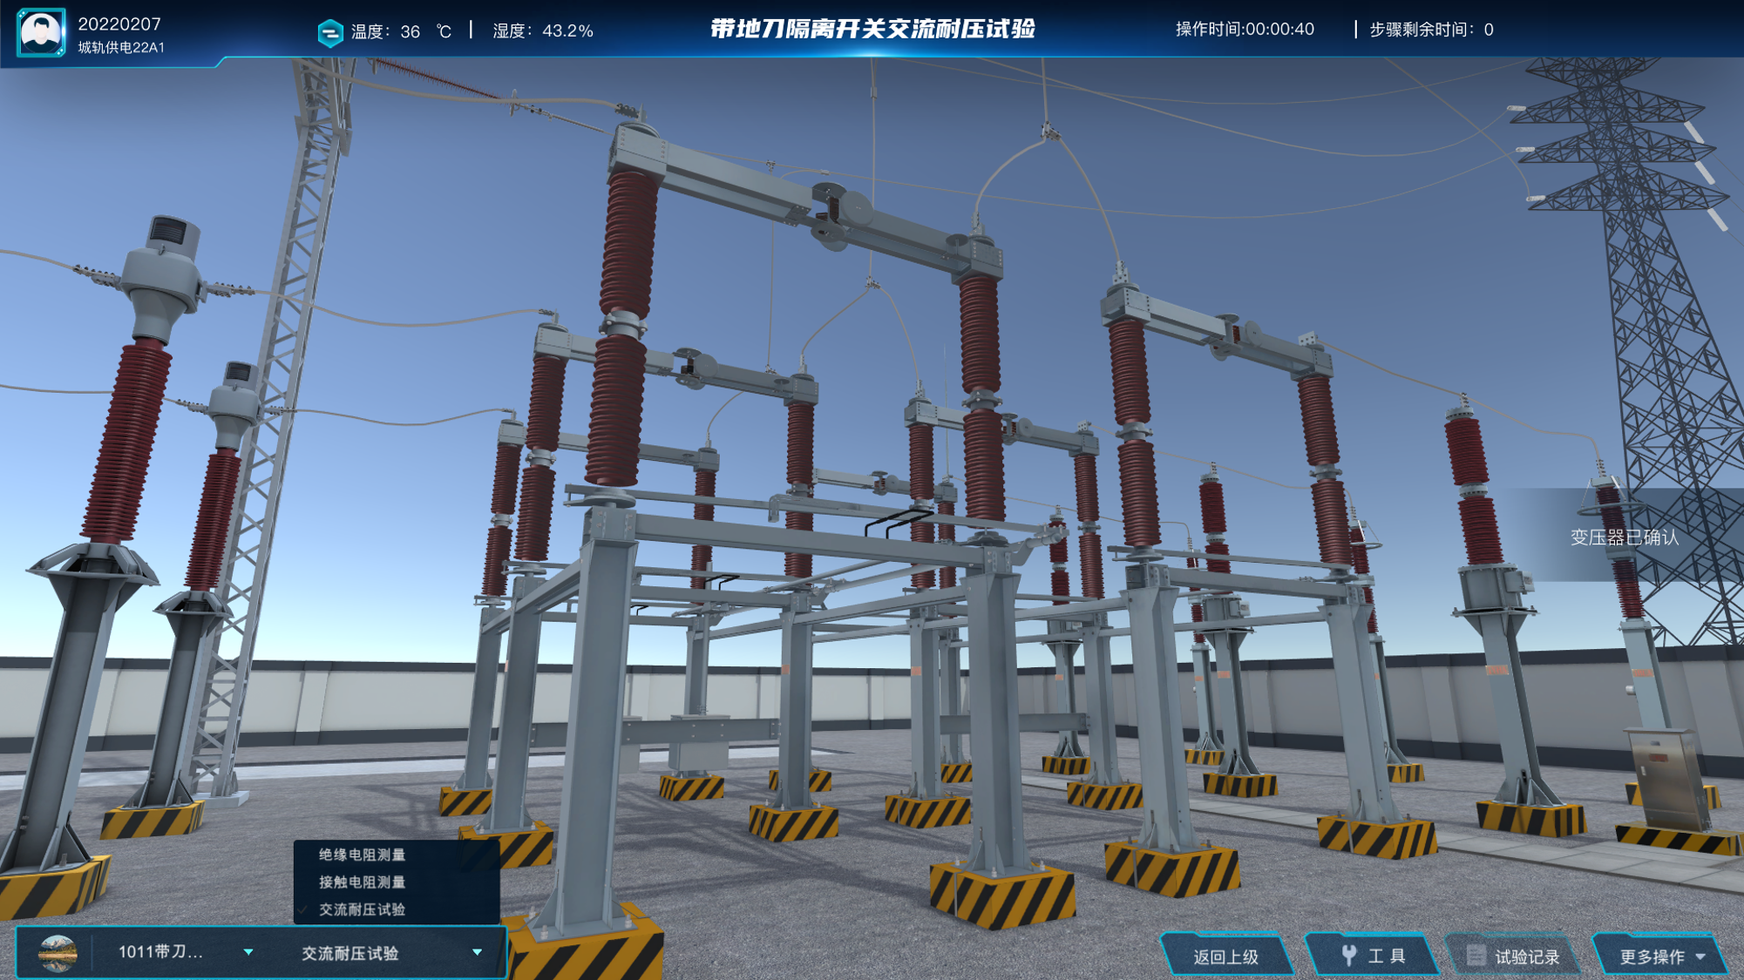1744x980 pixels.
Task: Click the 返回上级 button
Action: point(1225,956)
